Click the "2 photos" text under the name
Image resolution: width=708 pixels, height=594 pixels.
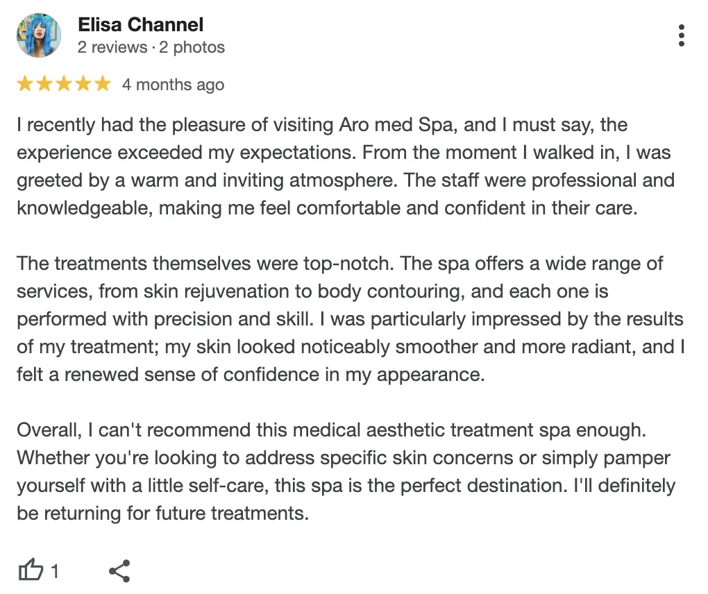coord(192,47)
